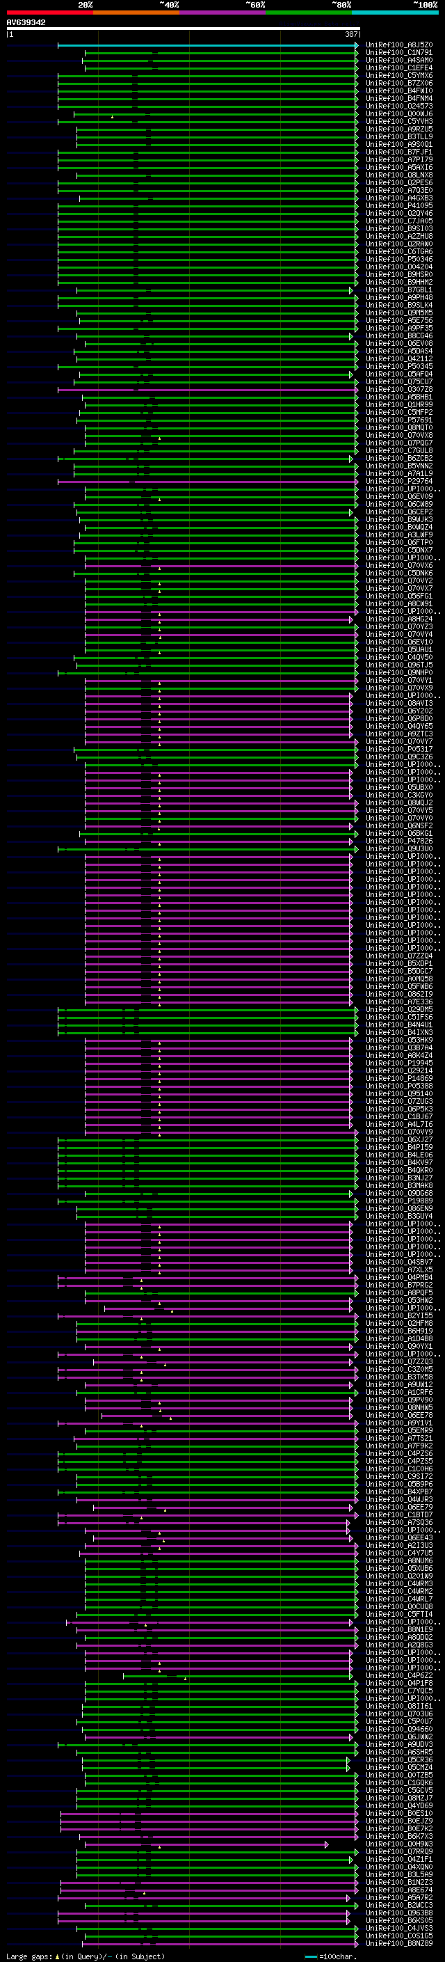Click the white query sequence ruler bar
The height and width of the screenshot is (1962, 445).
184,29
